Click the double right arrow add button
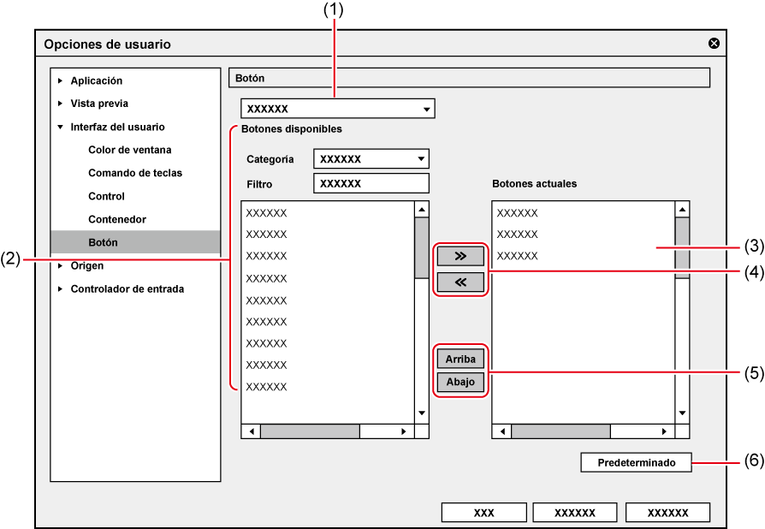Viewport: 765px width, 529px height. [460, 256]
